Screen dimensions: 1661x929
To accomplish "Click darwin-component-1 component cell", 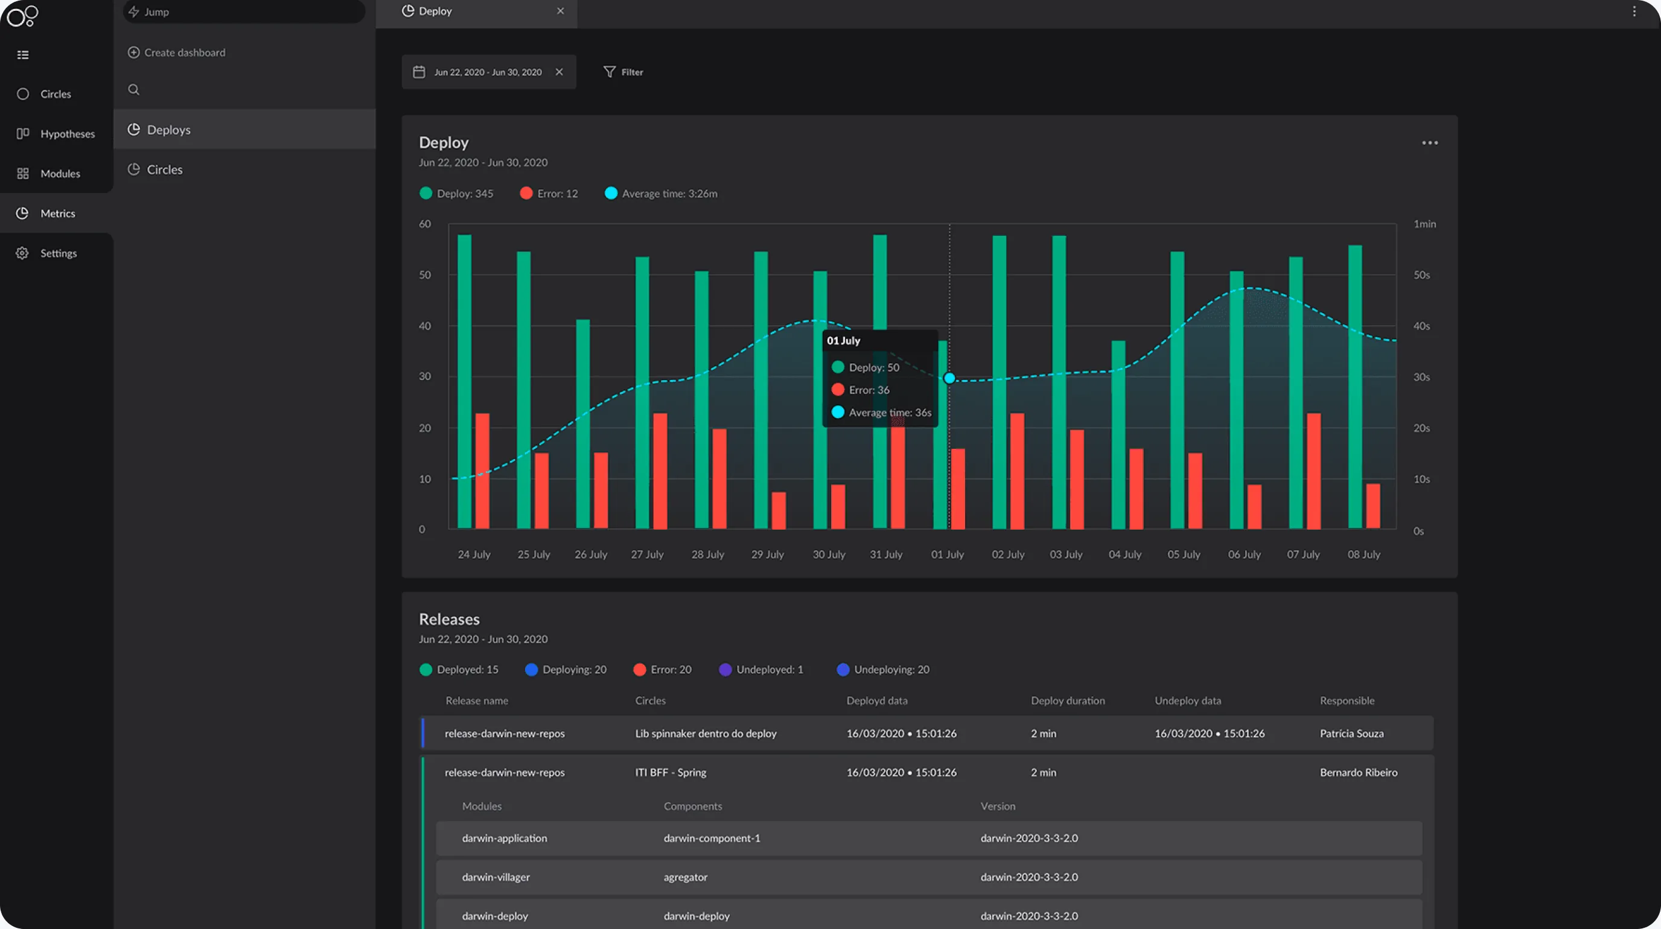I will (712, 838).
